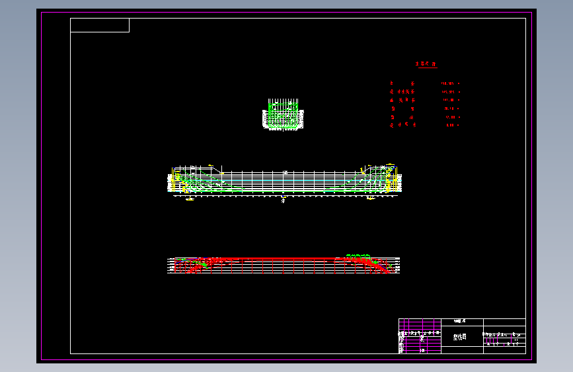
Task: Click the magenta revision grid in title block
Action: pyautogui.click(x=420, y=336)
